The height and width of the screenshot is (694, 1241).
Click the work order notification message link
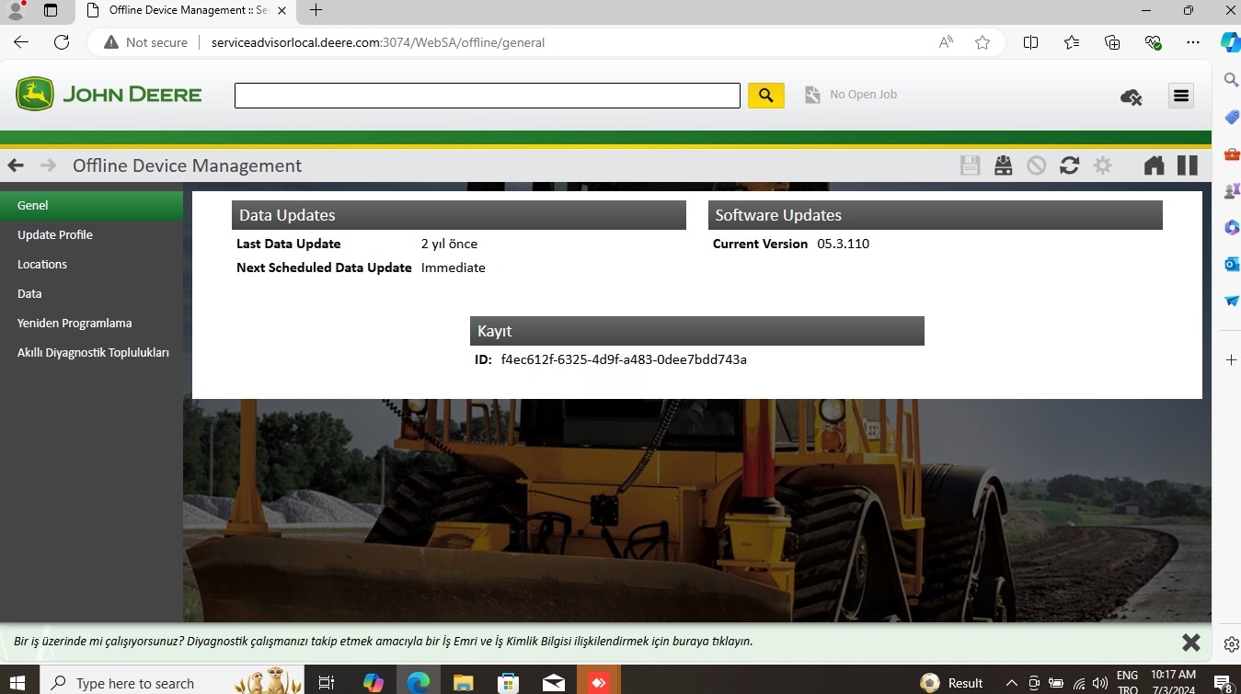point(383,642)
